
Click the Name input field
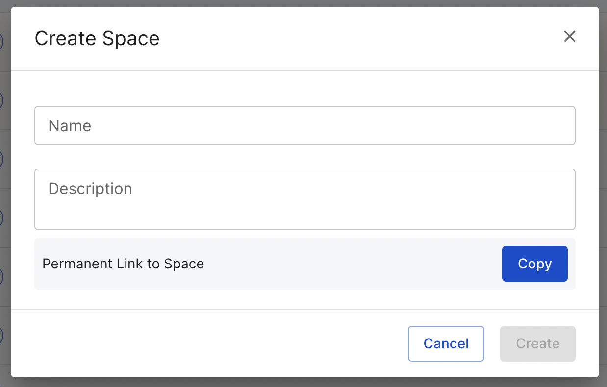tap(304, 126)
